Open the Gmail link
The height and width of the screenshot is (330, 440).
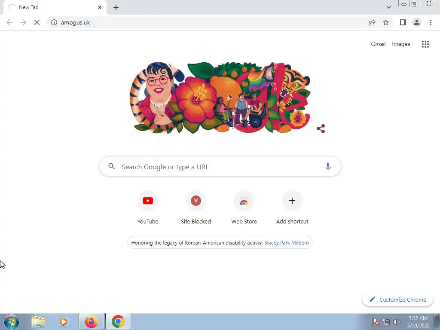click(378, 44)
